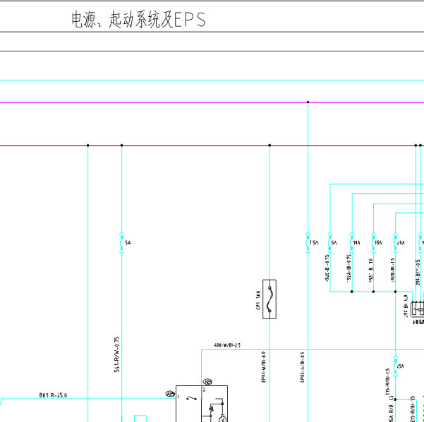
Task: Select the 20A fuse symbol
Action: pyautogui.click(x=395, y=243)
